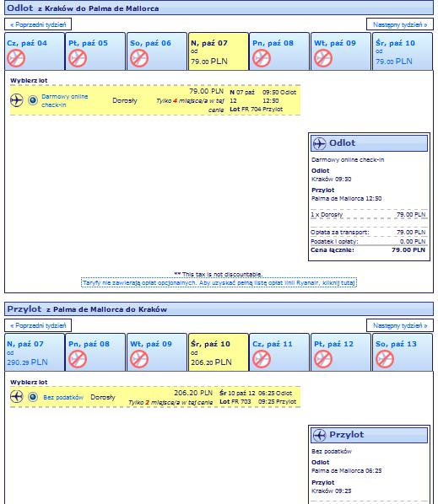
Task: Click no-flight icon under Cz, paź 04
Action: click(16, 58)
